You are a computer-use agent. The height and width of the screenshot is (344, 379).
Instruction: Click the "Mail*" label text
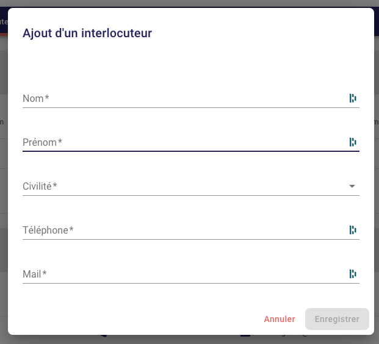point(34,274)
